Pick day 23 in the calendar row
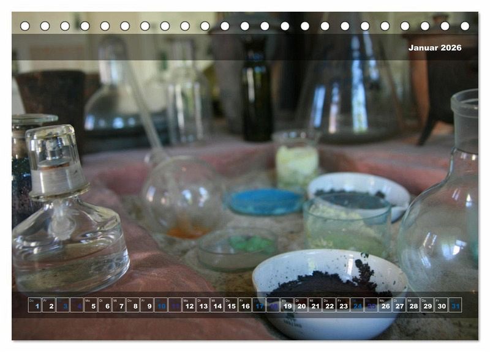The image size is (490, 352). coord(343,305)
